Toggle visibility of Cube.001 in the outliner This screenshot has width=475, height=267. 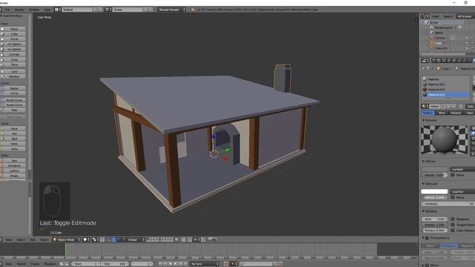pos(467,48)
